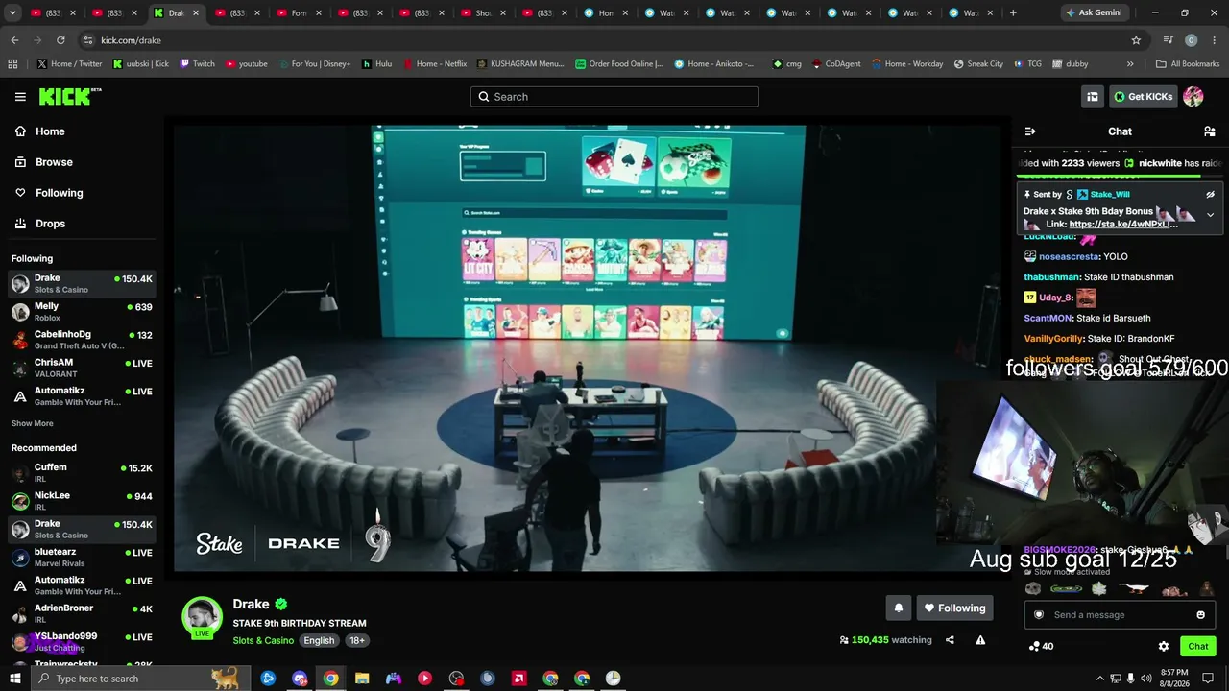Open CabelinhoDg's channel in Following

[82, 340]
